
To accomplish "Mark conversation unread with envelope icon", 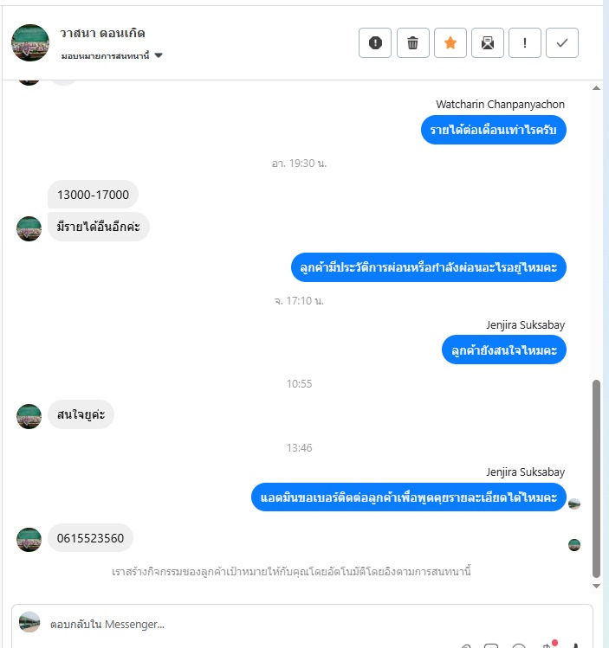I will tap(488, 43).
